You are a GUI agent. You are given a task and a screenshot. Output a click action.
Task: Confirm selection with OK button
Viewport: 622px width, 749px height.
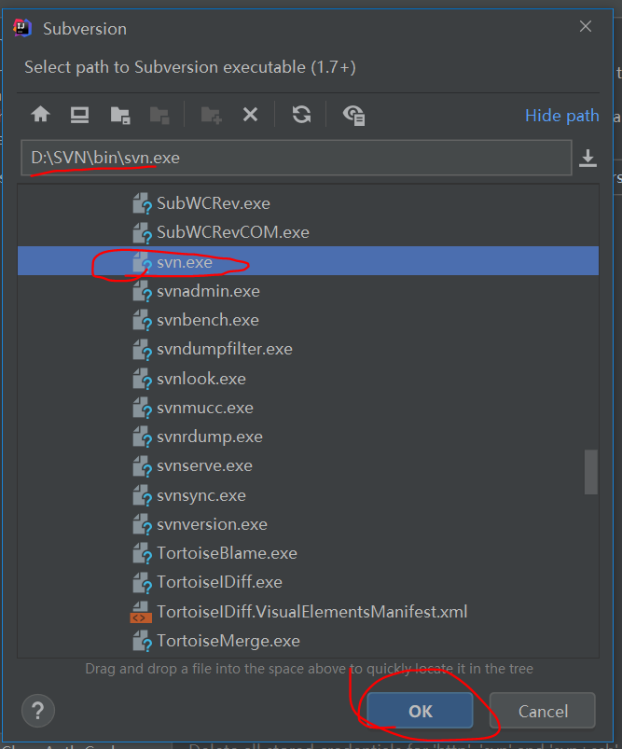point(420,711)
